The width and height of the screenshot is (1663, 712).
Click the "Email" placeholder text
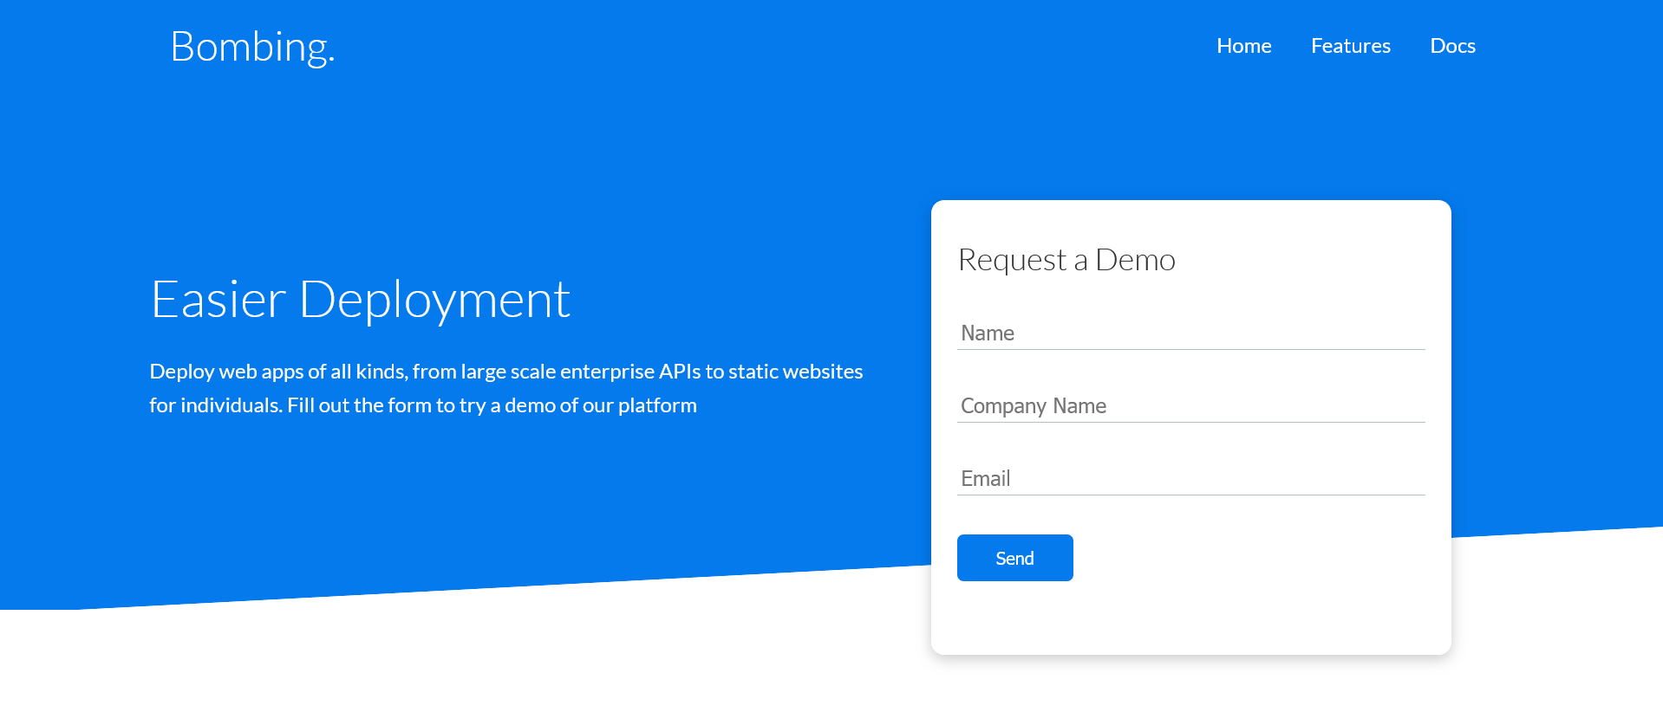(x=985, y=479)
